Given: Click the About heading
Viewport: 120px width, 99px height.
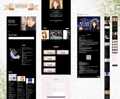Looking at the screenshot, I should click(x=23, y=45).
